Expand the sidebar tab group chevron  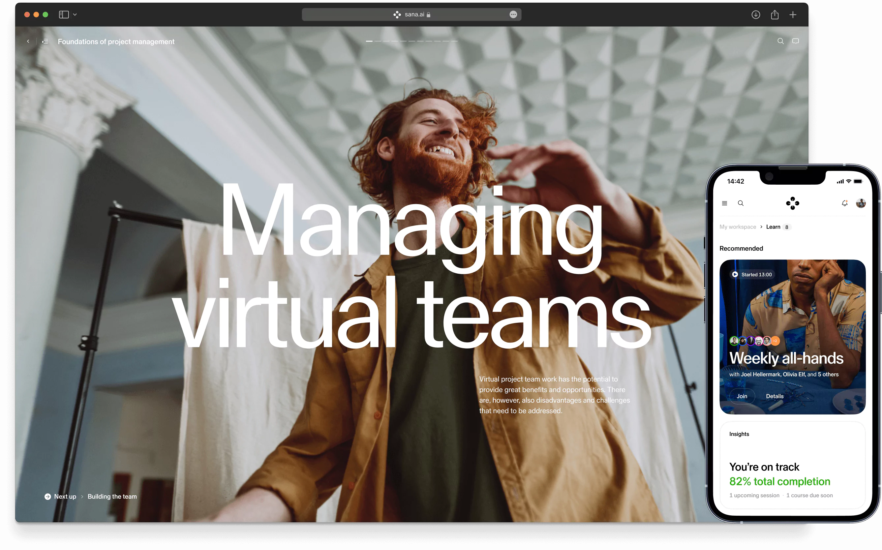(75, 15)
